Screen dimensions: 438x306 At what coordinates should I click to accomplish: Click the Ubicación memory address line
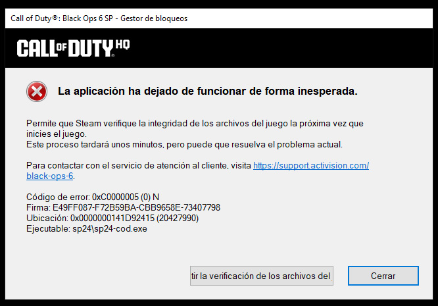112,218
